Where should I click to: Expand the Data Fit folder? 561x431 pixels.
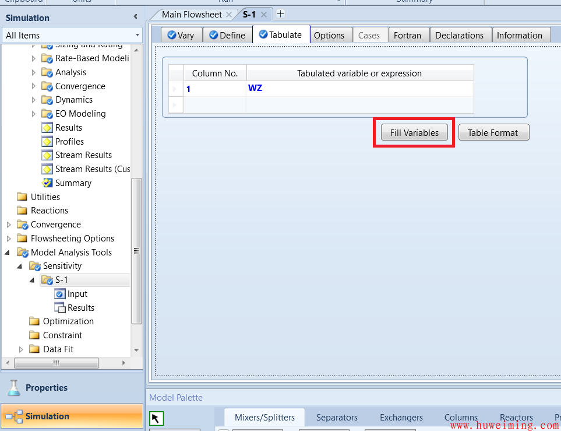[x=21, y=349]
